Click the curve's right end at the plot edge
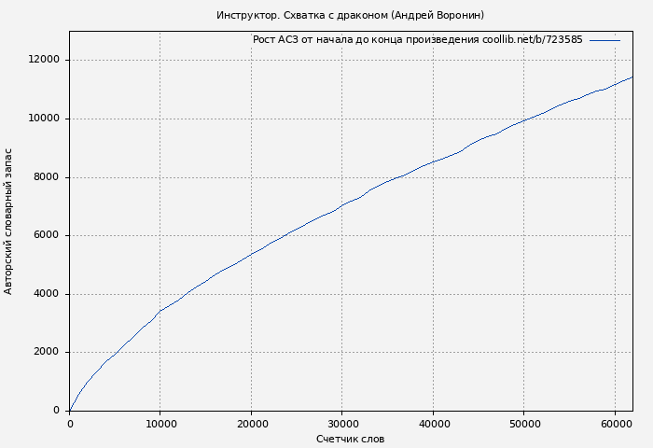 pyautogui.click(x=632, y=77)
